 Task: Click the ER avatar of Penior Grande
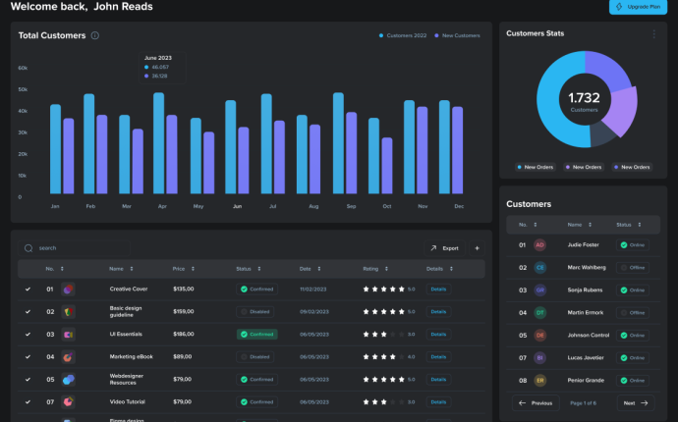539,380
